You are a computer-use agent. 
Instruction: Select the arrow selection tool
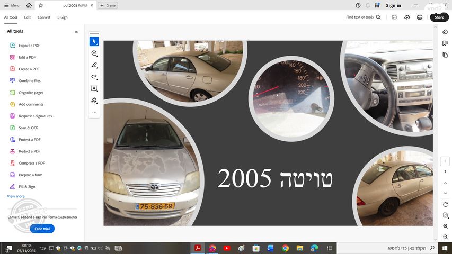tap(94, 41)
